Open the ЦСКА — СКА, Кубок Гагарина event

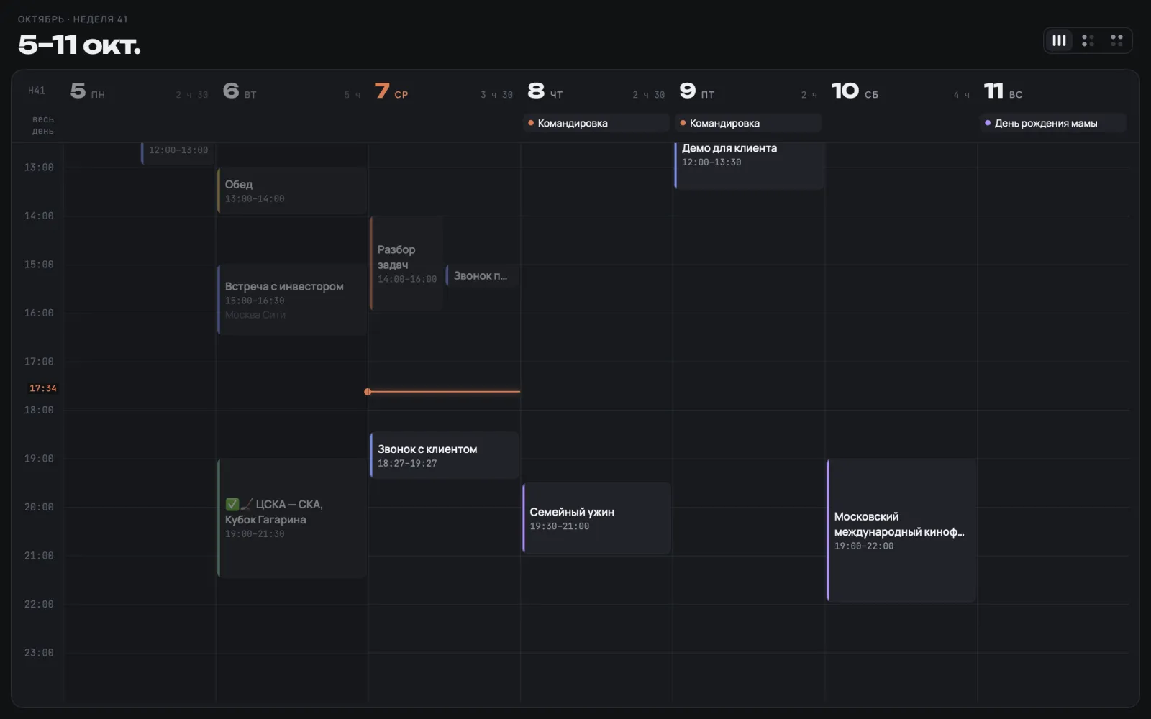(x=292, y=518)
